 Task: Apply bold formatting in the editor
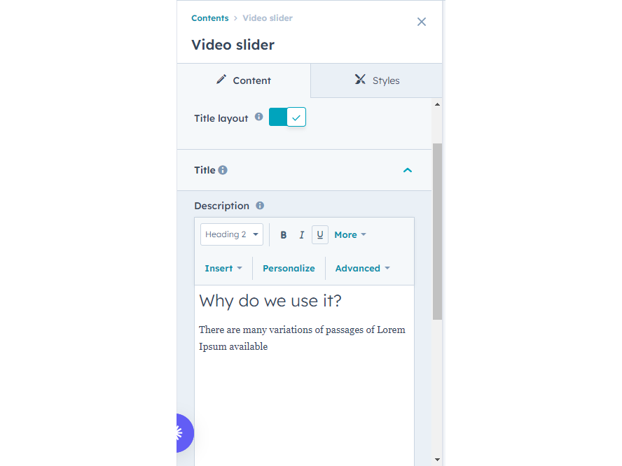[283, 234]
